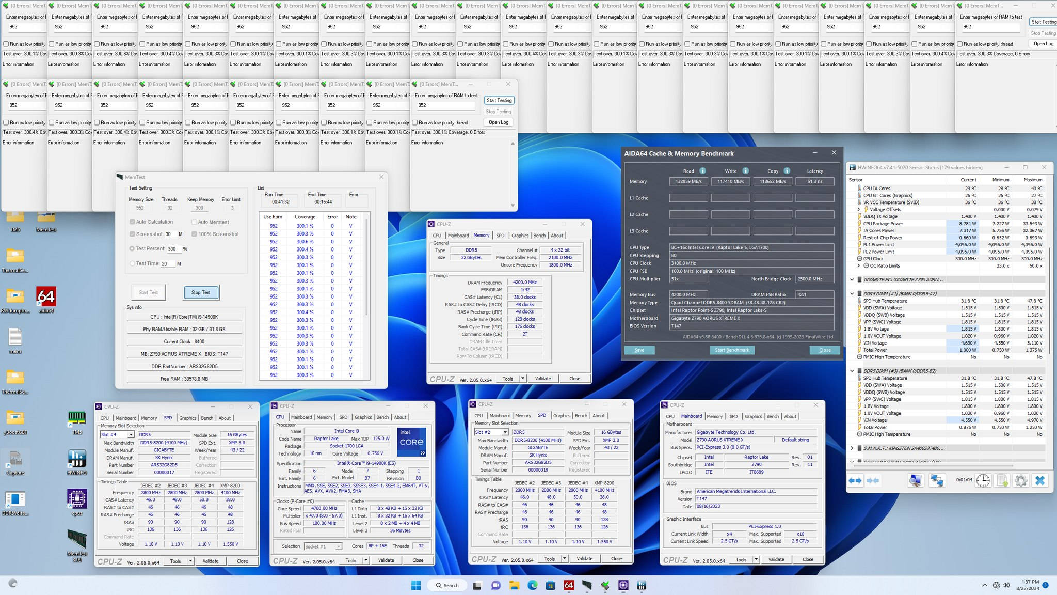This screenshot has height=595, width=1057.
Task: Expand OC Ratio Limits row in HWiNFO
Action: (x=859, y=265)
